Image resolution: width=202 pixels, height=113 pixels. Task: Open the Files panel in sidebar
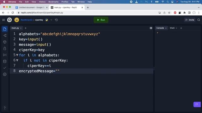(x=5, y=29)
